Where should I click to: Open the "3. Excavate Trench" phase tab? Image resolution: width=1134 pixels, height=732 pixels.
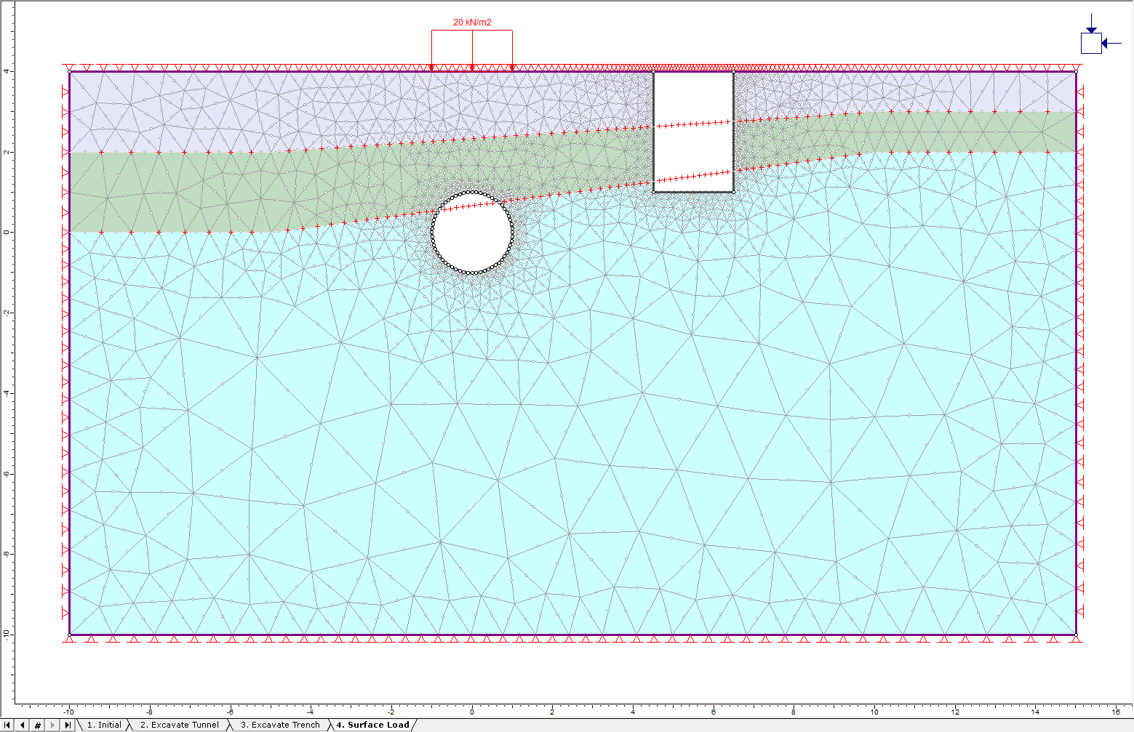281,724
